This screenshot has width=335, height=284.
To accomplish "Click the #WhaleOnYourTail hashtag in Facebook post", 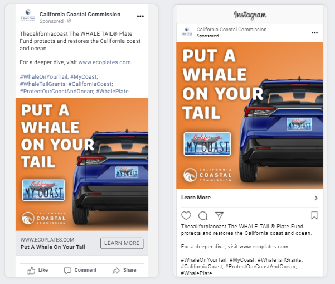I will tap(43, 77).
